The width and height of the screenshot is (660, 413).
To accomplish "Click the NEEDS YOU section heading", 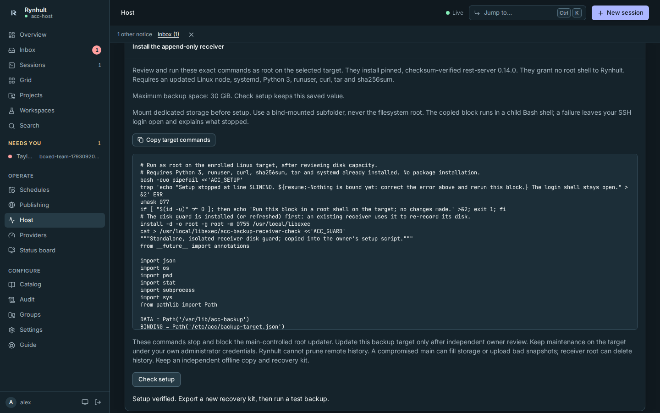I will (25, 143).
